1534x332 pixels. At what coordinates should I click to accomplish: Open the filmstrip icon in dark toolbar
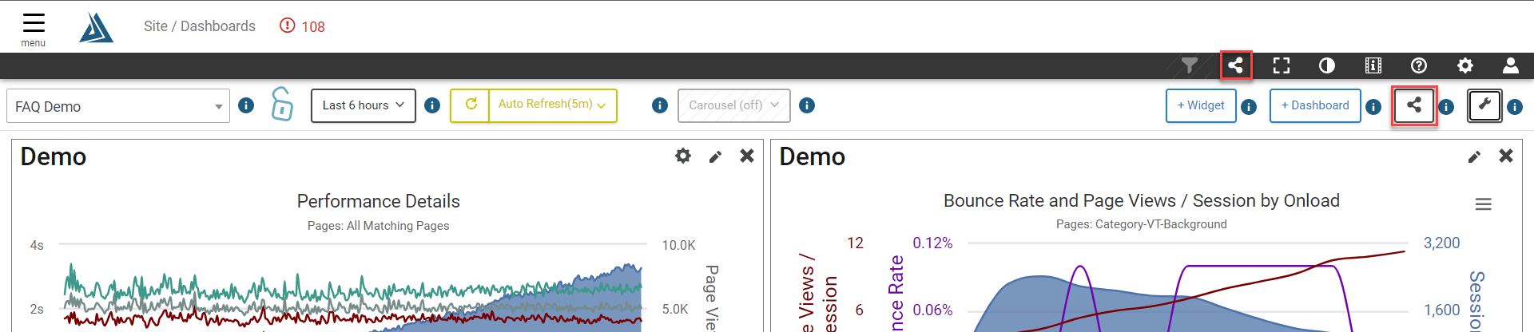(x=1373, y=65)
